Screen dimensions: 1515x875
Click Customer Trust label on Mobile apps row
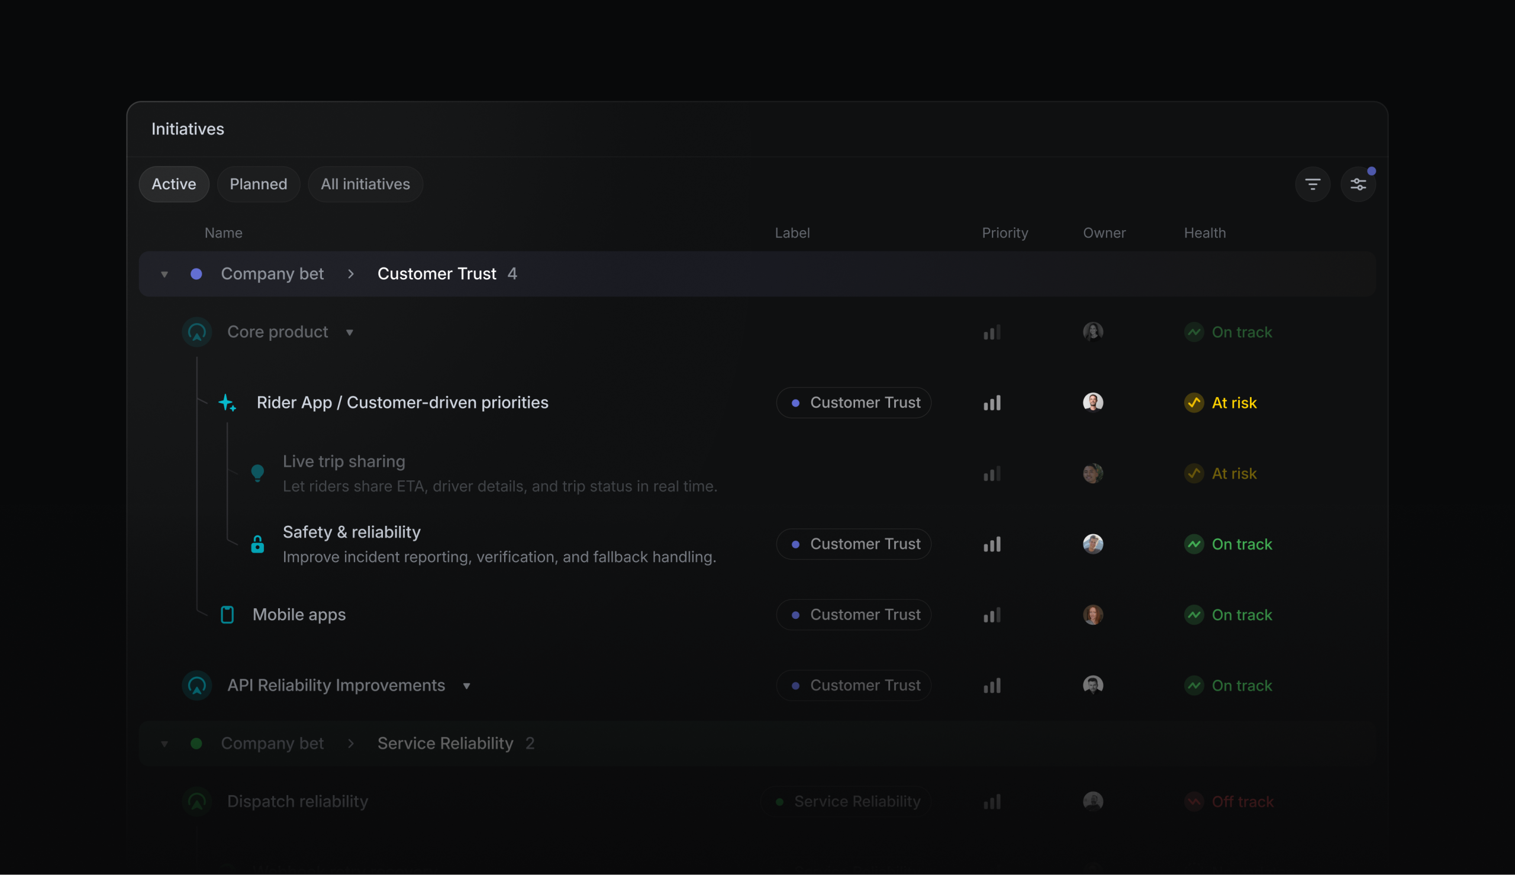click(854, 615)
